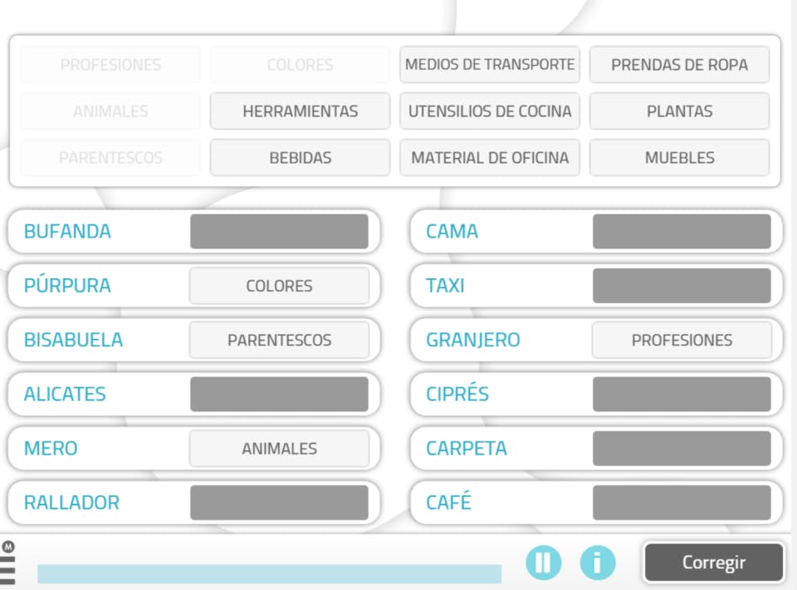Image resolution: width=797 pixels, height=590 pixels.
Task: Pick the MUEBLES category tile
Action: [x=679, y=158]
